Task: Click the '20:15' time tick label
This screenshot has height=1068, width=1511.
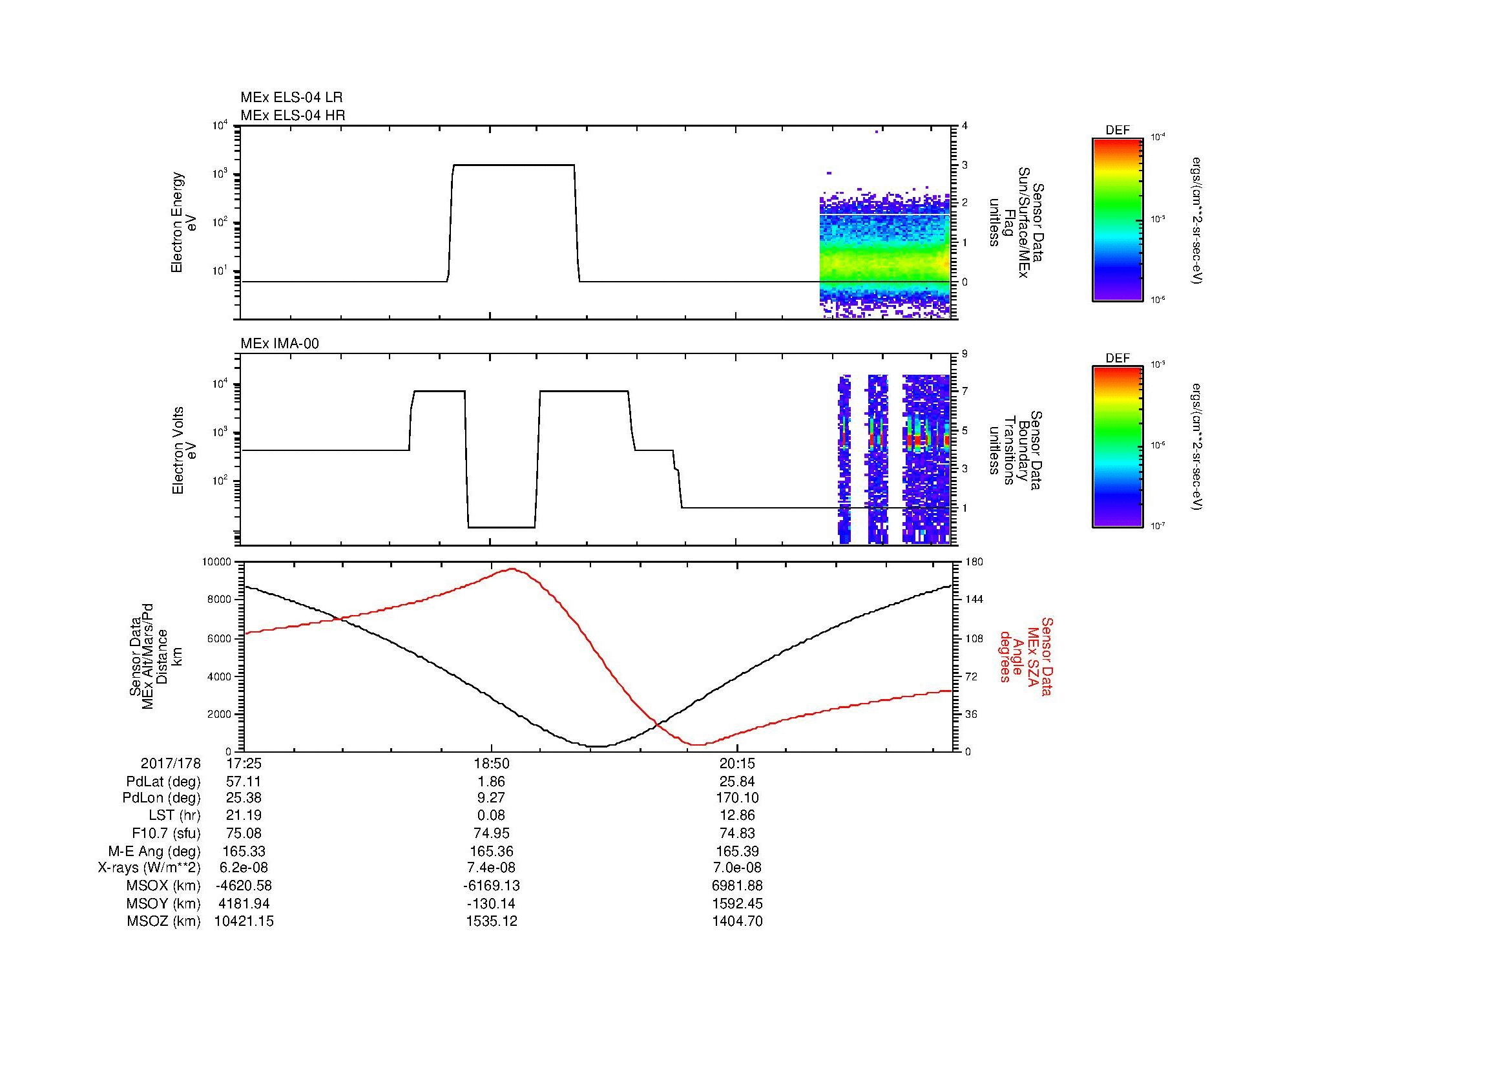Action: pyautogui.click(x=738, y=763)
